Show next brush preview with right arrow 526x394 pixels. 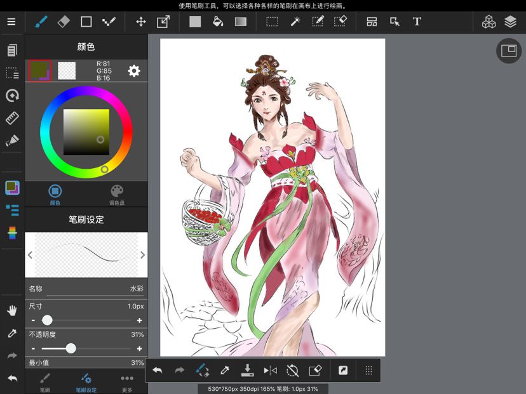coord(142,255)
